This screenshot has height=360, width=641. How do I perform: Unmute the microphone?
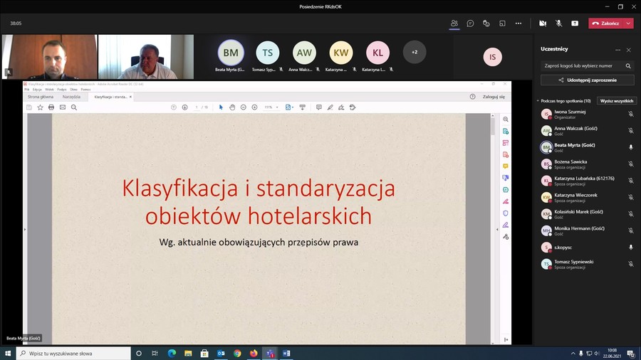click(559, 23)
